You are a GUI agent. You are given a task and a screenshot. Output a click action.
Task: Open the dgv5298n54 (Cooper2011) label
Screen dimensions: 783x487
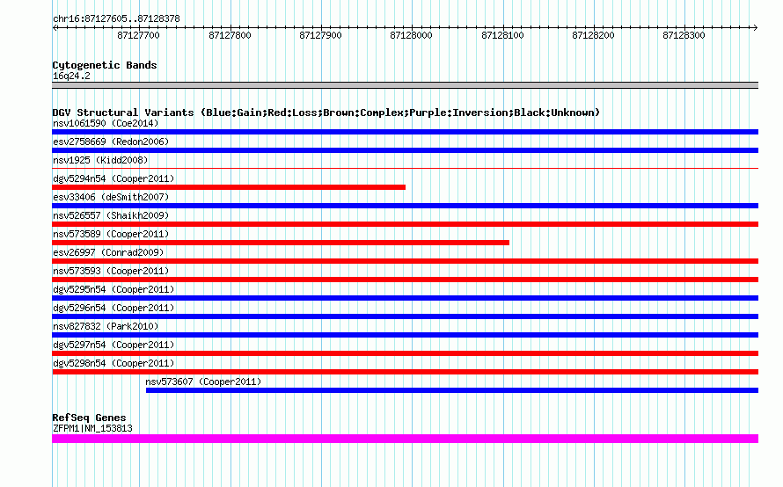click(x=113, y=363)
